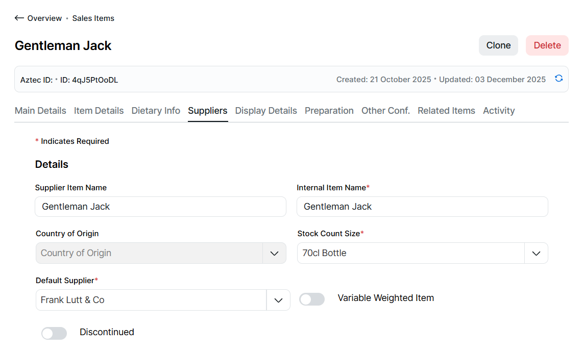Click the back arrow icon next to Overview
The width and height of the screenshot is (583, 352).
pyautogui.click(x=19, y=18)
